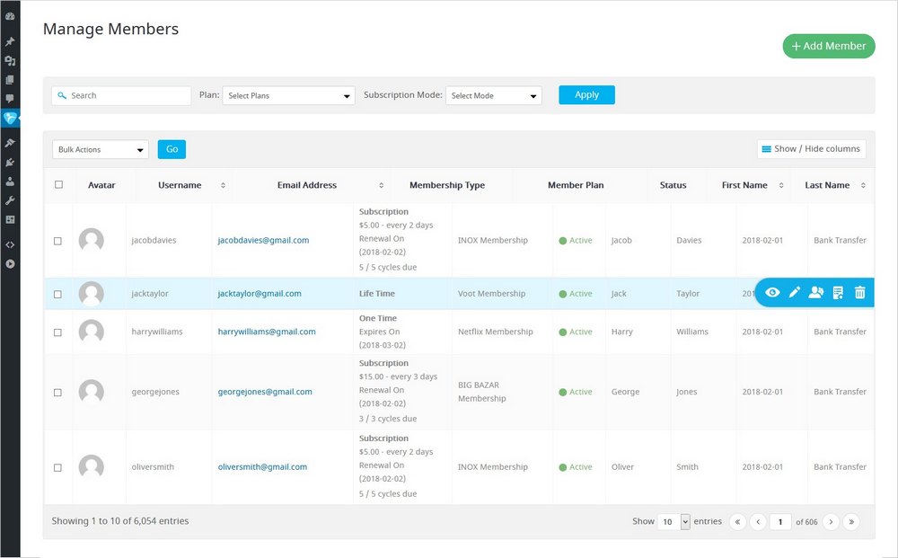Sort table by Username column header
This screenshot has height=558, width=898.
click(x=179, y=185)
